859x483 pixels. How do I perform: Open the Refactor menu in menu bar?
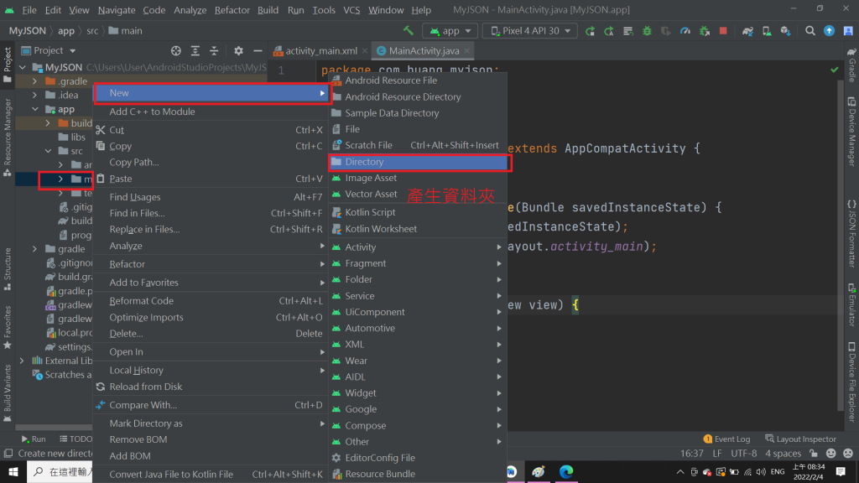coord(232,10)
